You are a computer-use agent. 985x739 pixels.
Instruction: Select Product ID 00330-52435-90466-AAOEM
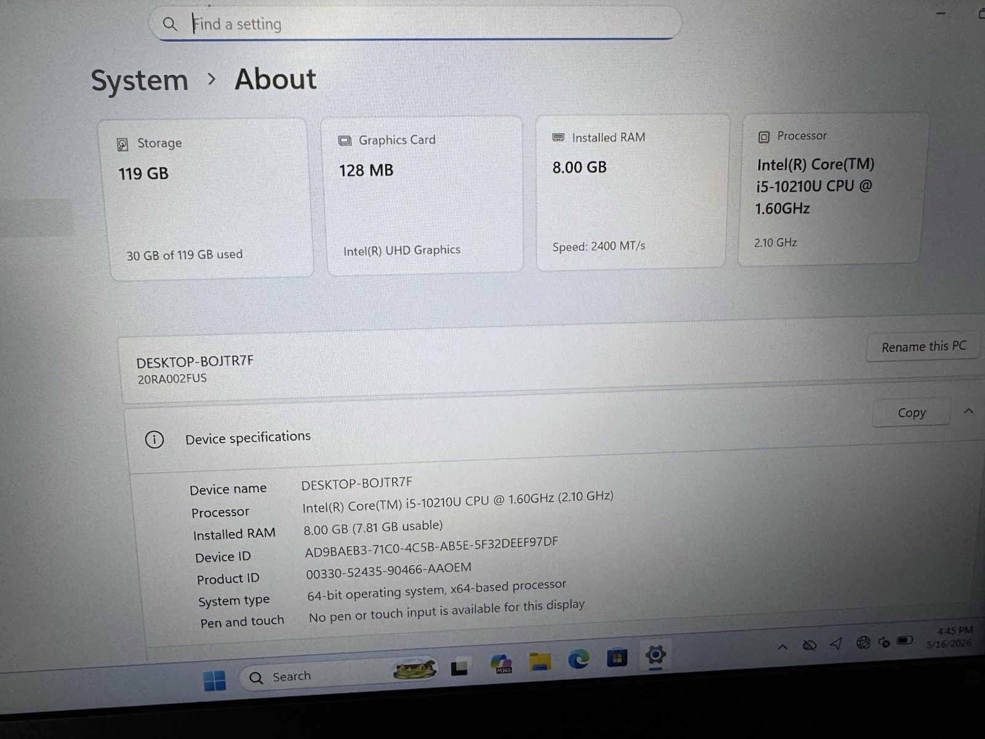pos(389,570)
